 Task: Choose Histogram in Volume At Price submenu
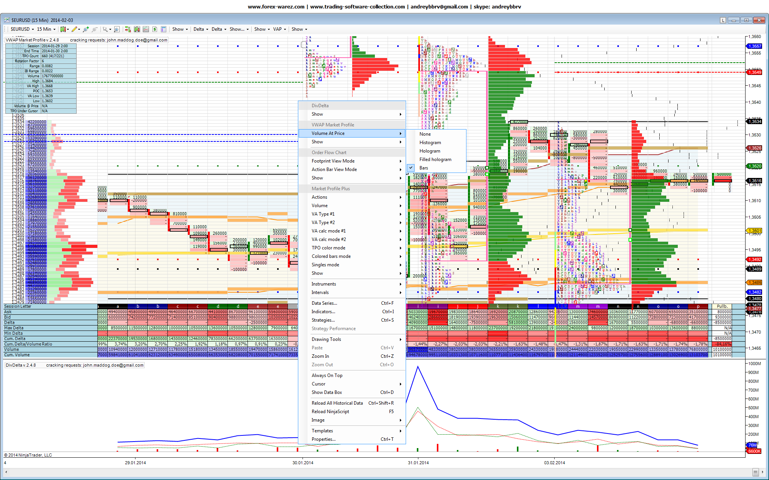click(430, 143)
